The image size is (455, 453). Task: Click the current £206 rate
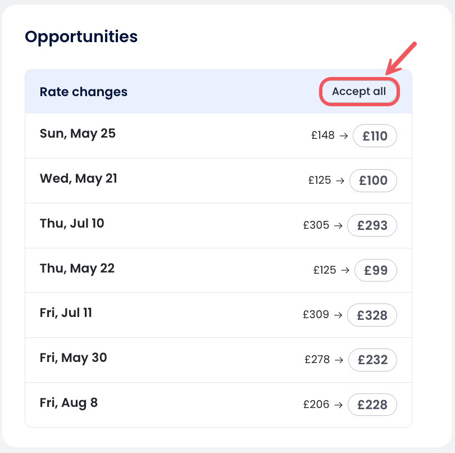point(317,405)
